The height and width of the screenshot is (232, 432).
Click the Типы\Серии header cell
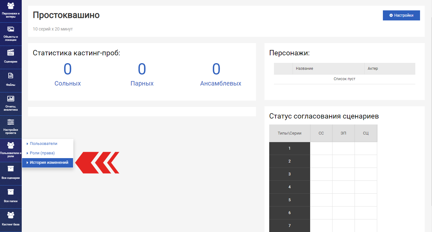(x=290, y=133)
